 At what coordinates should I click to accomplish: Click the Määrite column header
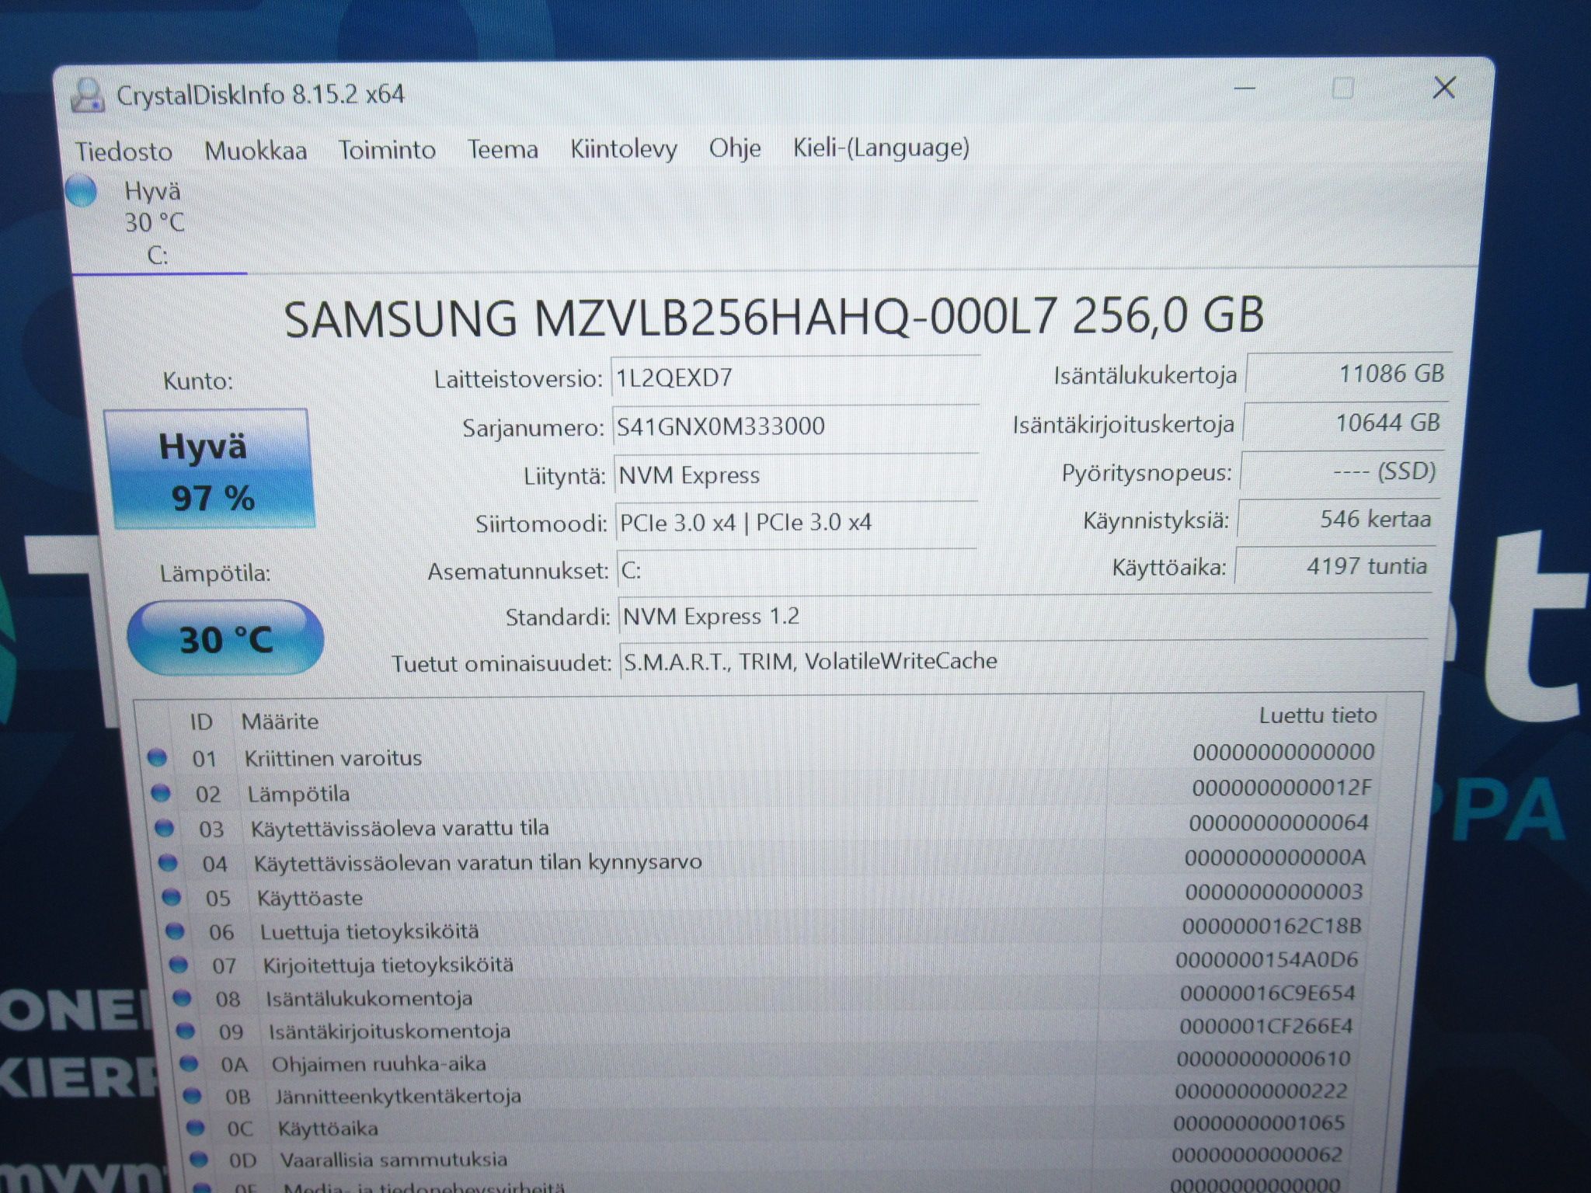pyautogui.click(x=280, y=722)
